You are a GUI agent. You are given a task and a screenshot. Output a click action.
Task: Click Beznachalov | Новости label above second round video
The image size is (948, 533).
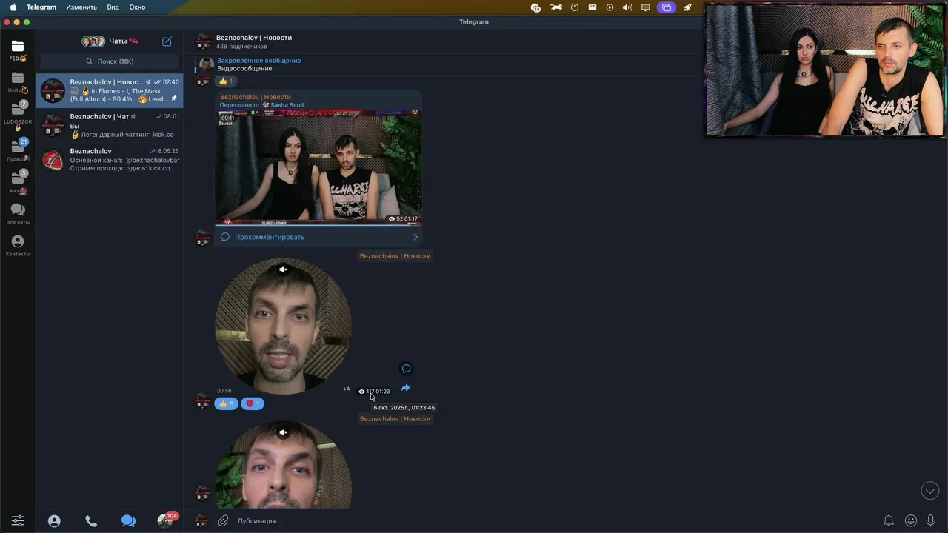(x=395, y=419)
